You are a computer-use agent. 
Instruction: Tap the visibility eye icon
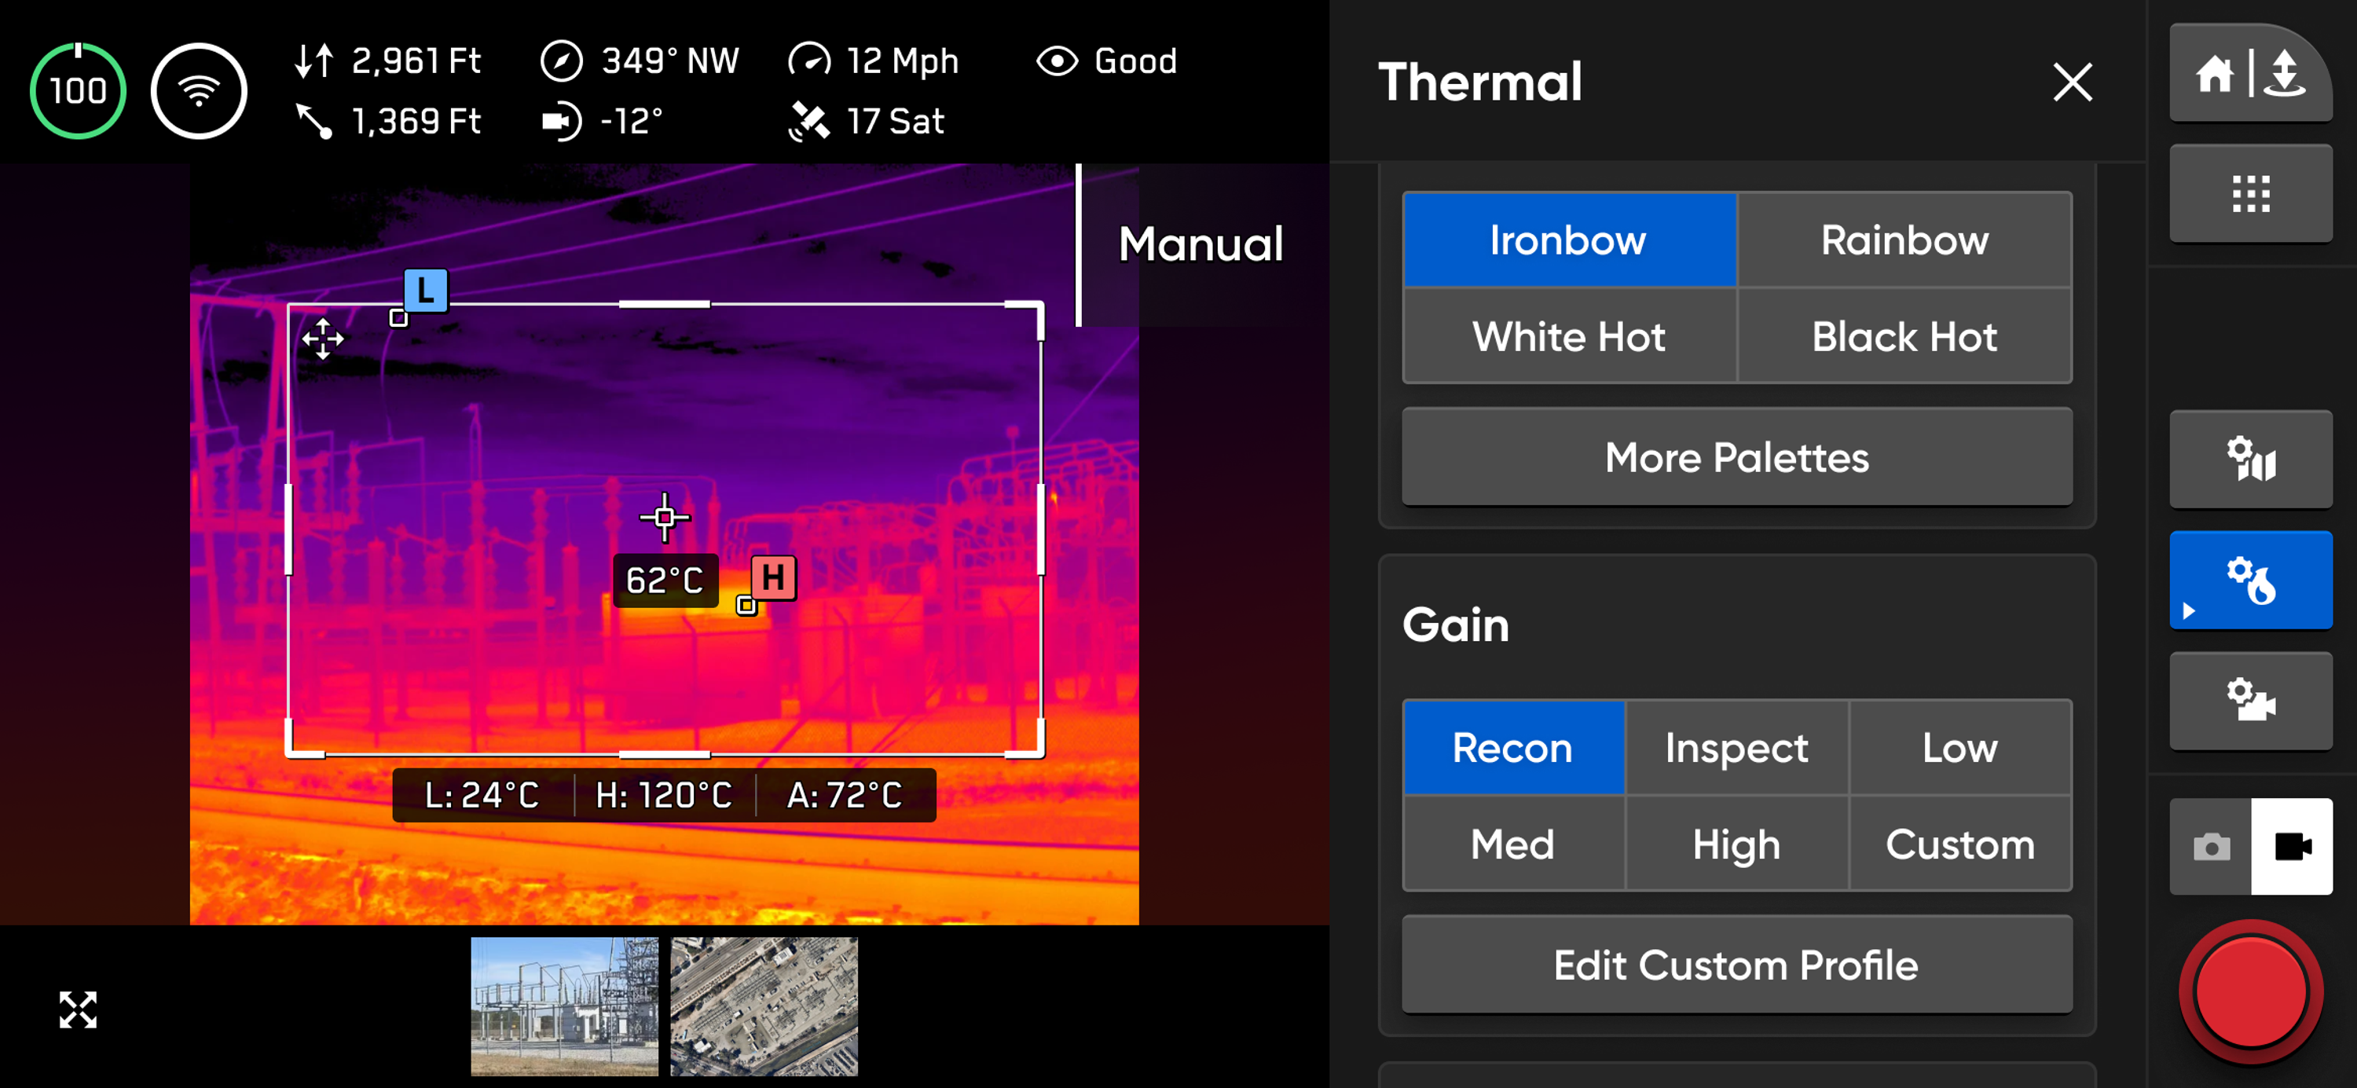click(x=1057, y=61)
